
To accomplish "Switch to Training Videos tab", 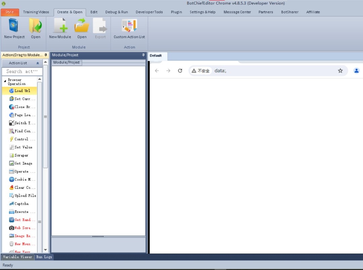I will (x=36, y=12).
